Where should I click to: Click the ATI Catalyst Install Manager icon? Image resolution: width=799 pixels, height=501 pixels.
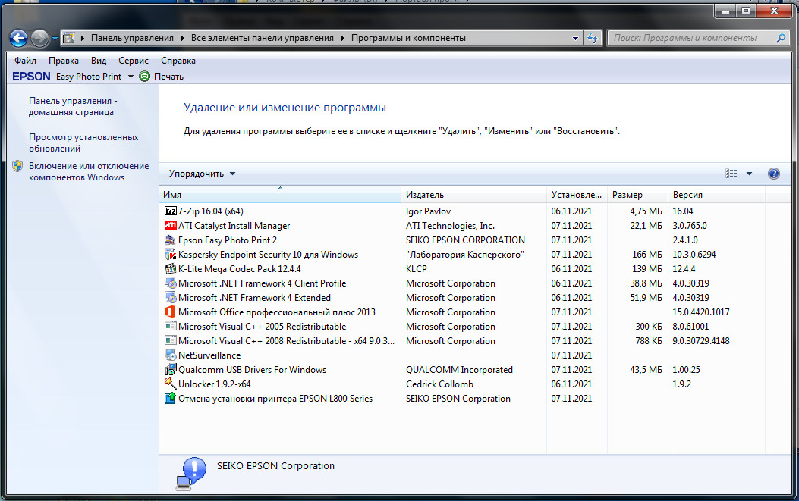coord(170,225)
